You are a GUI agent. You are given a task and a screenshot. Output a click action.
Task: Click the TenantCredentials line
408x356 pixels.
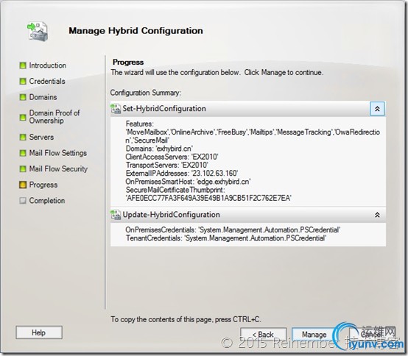pyautogui.click(x=226, y=238)
